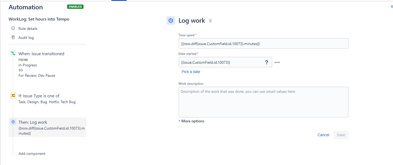Open Rule details
Viewport: 393px width, 165px height.
click(x=28, y=29)
